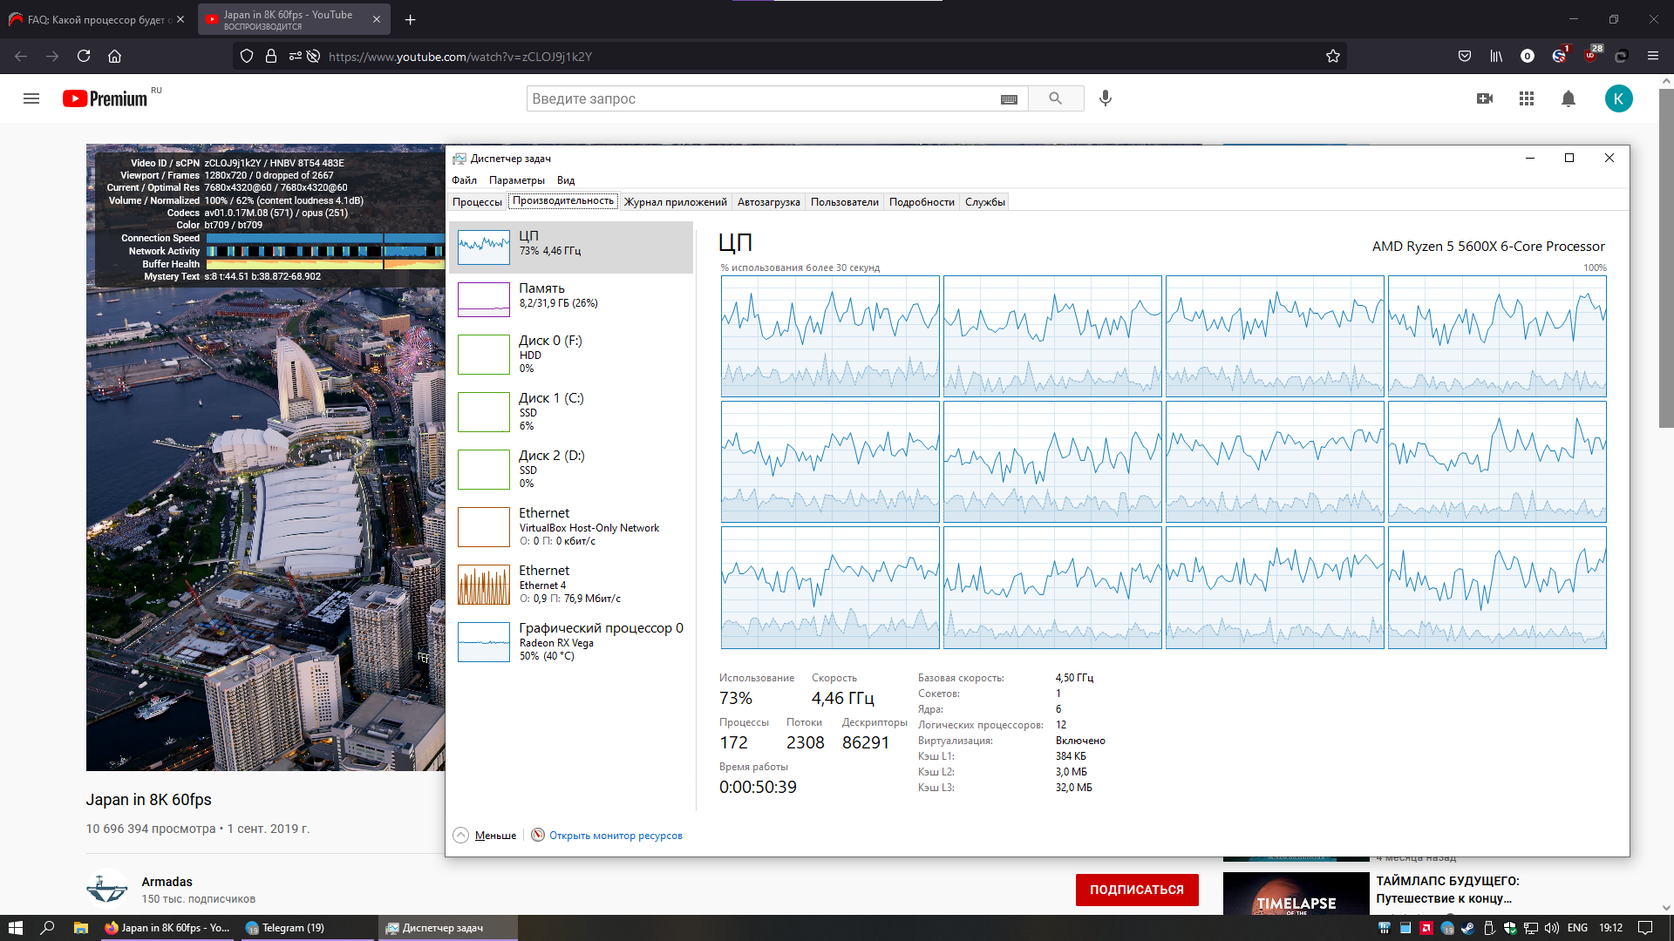Click the YouTube search magnifier button
1674x941 pixels.
pyautogui.click(x=1055, y=98)
